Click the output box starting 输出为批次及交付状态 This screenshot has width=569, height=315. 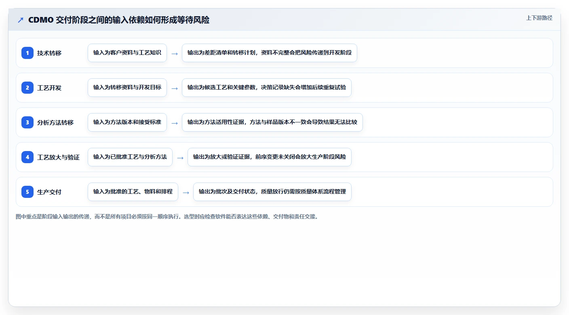(x=272, y=192)
